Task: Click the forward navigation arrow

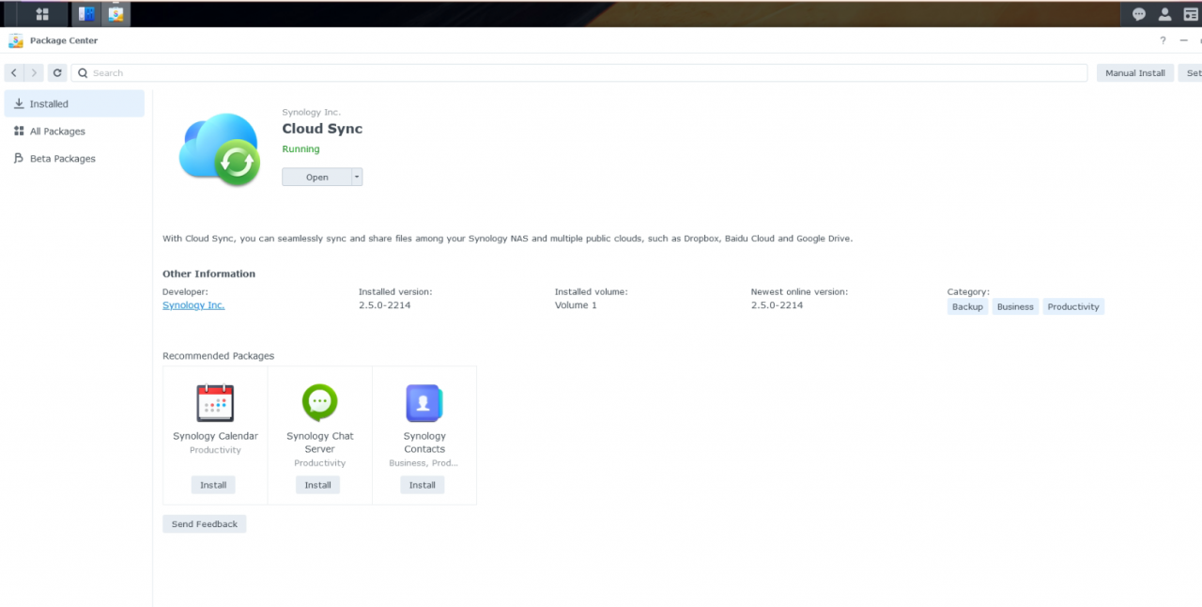Action: pyautogui.click(x=34, y=72)
